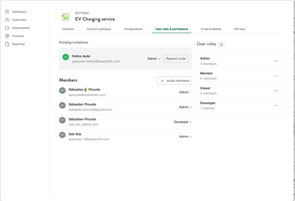Click firefox dude's green avatar

coord(66,57)
